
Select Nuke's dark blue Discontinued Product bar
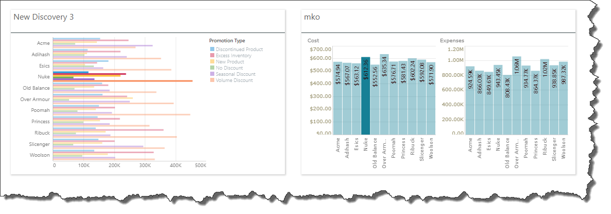coord(71,72)
